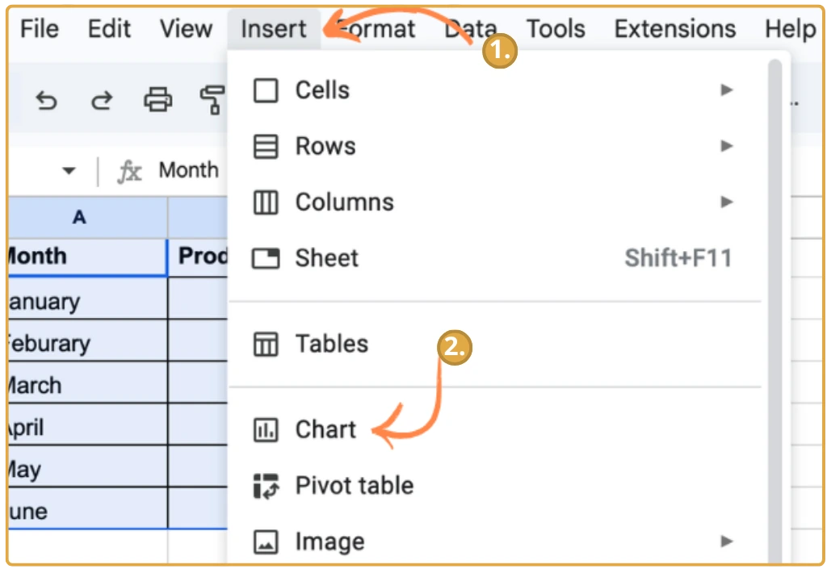827x569 pixels.
Task: Click the print icon in toolbar
Action: 157,101
